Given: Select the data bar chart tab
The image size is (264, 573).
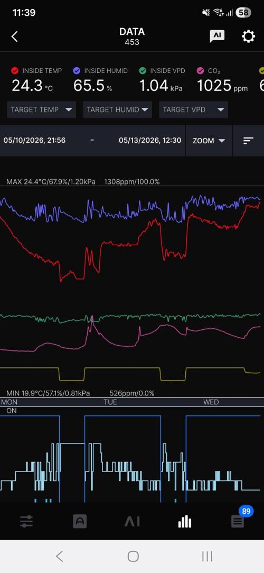Looking at the screenshot, I should (x=185, y=522).
